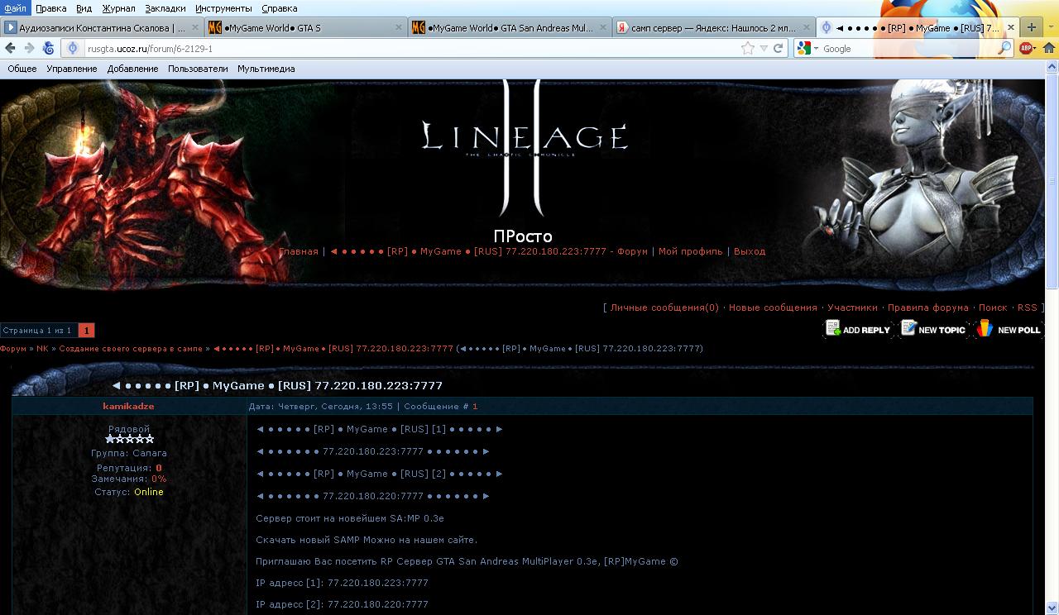Click the New Poll icon button
This screenshot has width=1059, height=615.
point(1009,329)
